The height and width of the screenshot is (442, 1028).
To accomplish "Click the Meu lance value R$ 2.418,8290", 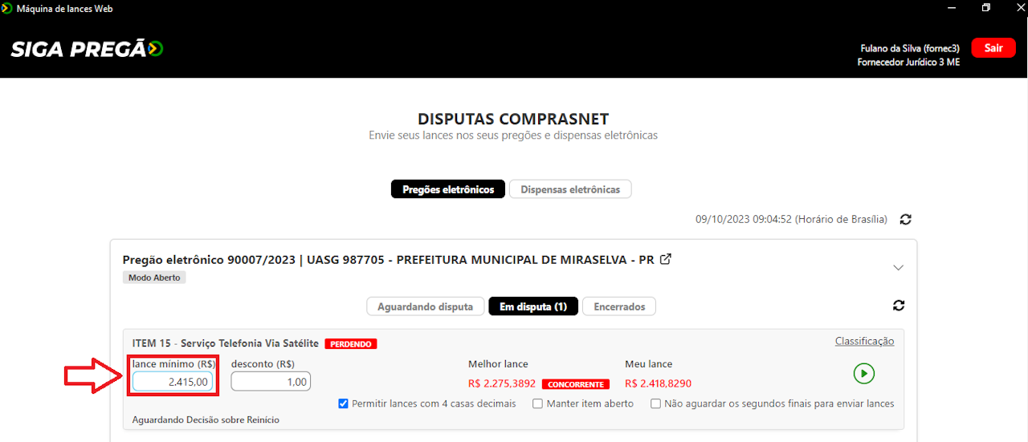I will [x=658, y=383].
